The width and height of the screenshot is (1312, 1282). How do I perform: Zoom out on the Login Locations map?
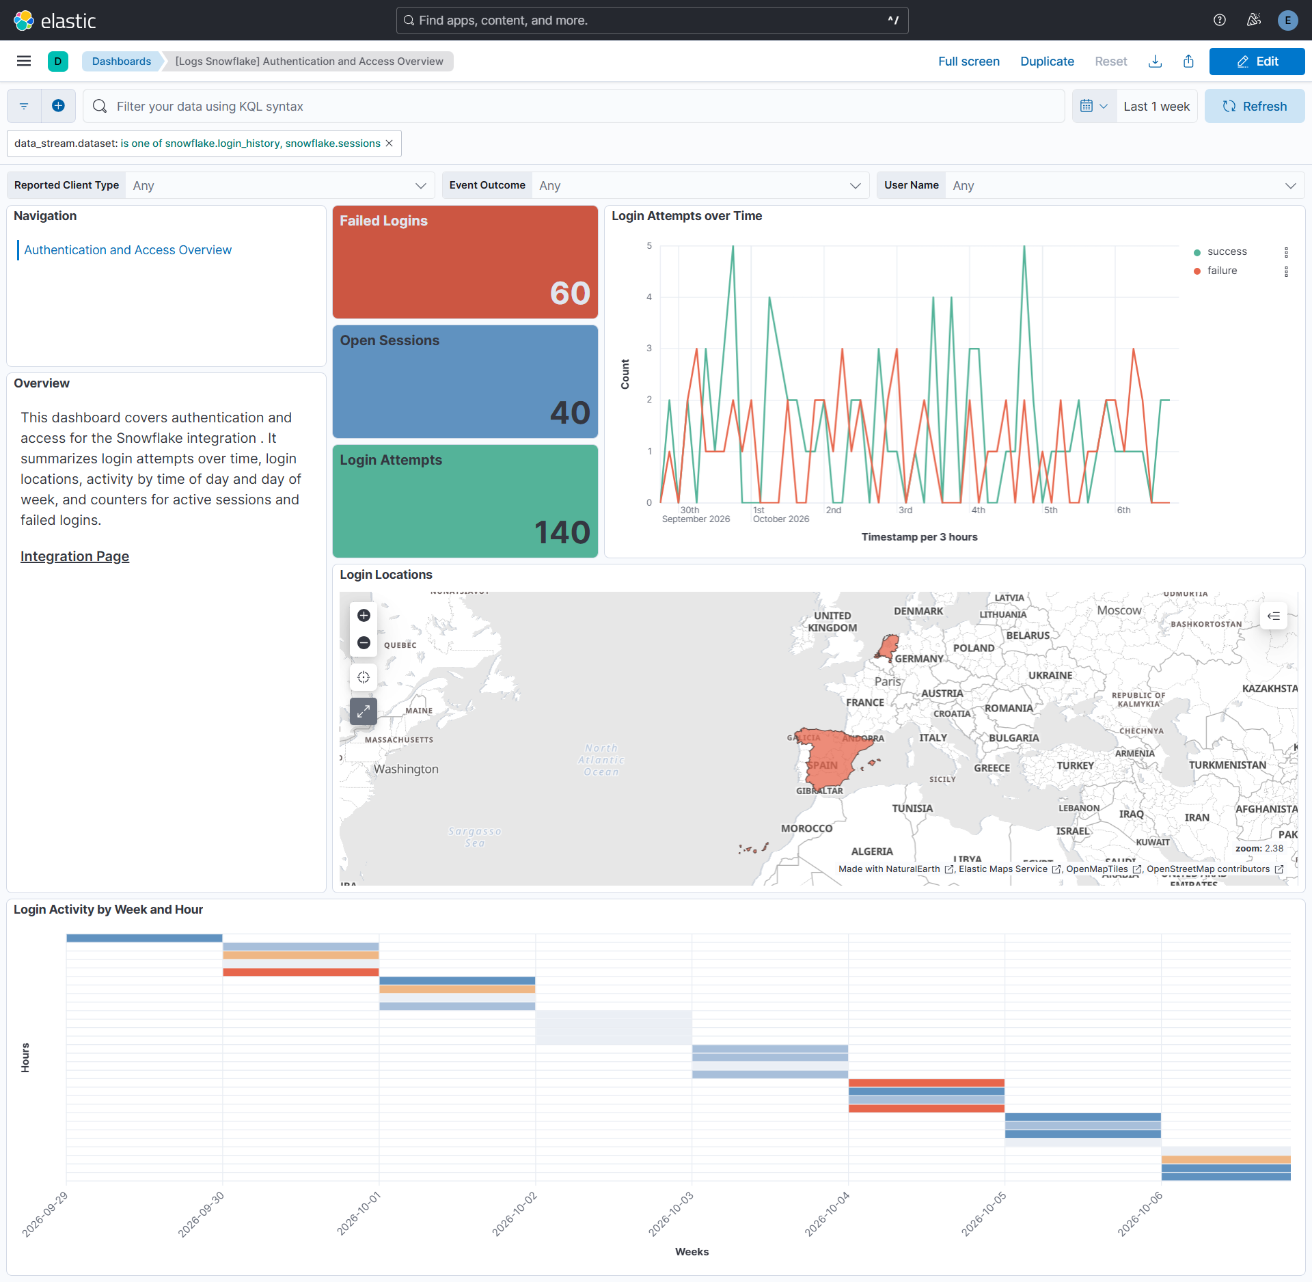pos(364,643)
